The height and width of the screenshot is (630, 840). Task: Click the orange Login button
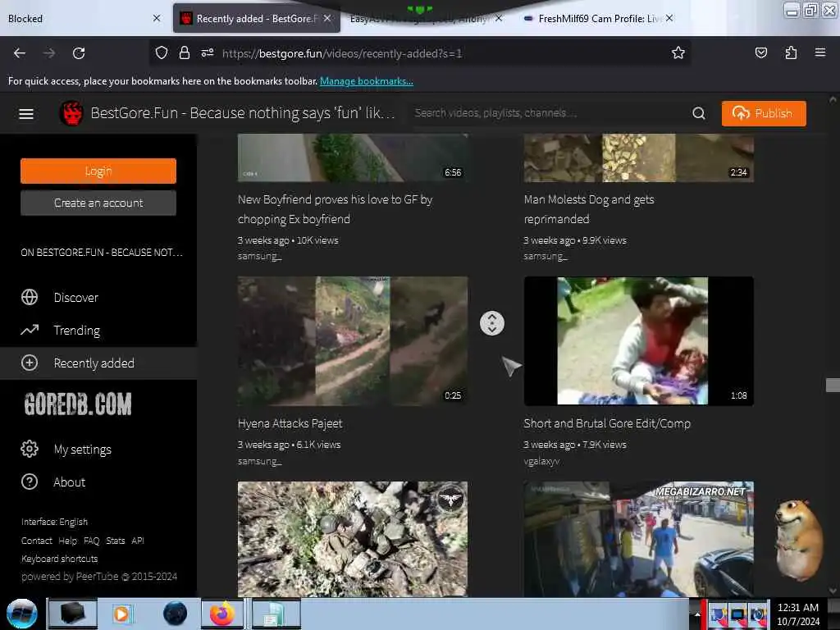tap(98, 171)
